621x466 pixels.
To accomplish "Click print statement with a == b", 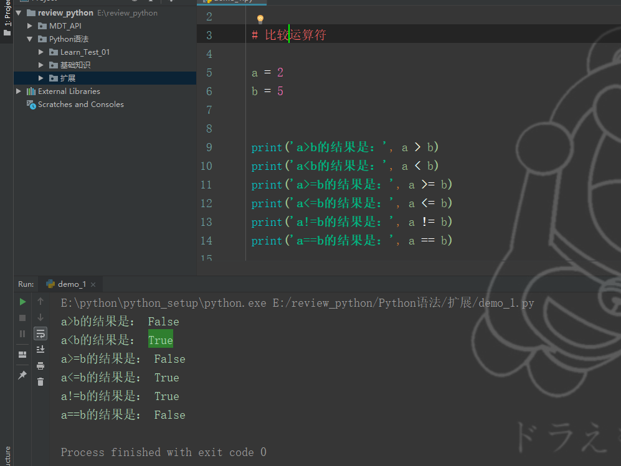I will [352, 241].
